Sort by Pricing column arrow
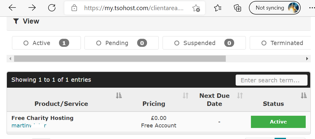Viewport: 315px width, 139px height. (186, 96)
